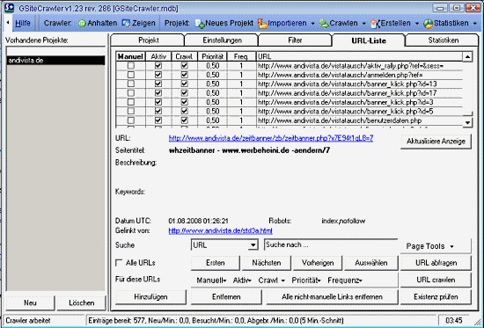Click the toolbar left scroll arrow
The width and height of the screenshot is (484, 328).
click(8, 23)
